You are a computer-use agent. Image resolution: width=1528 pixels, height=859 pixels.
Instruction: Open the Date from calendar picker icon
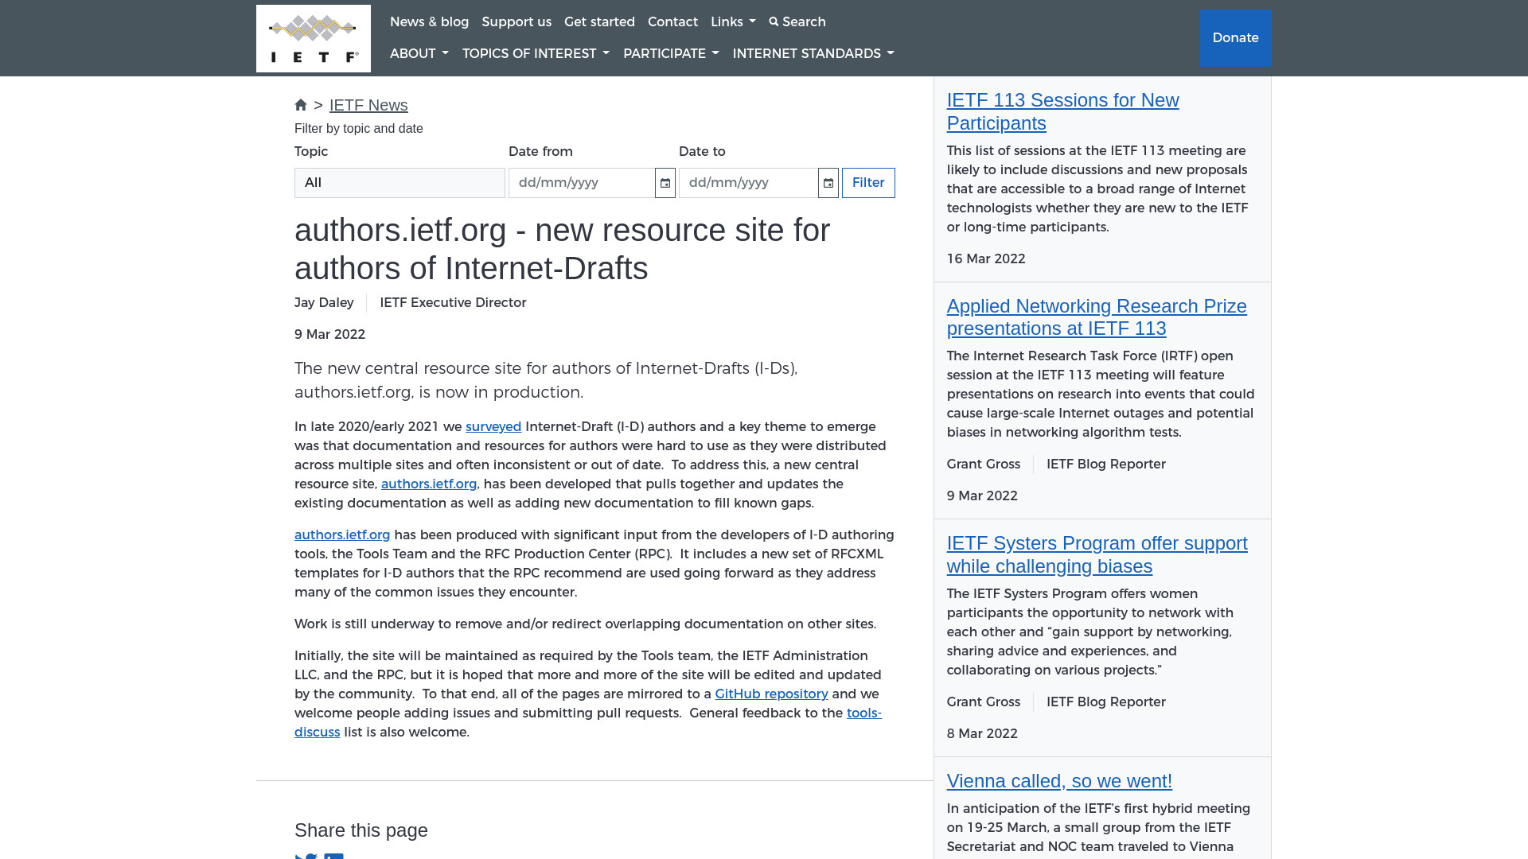(665, 183)
